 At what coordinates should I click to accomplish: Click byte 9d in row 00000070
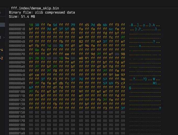93,54
